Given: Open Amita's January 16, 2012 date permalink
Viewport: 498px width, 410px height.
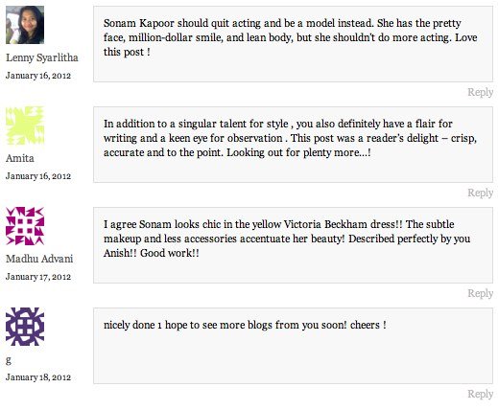Looking at the screenshot, I should 38,176.
